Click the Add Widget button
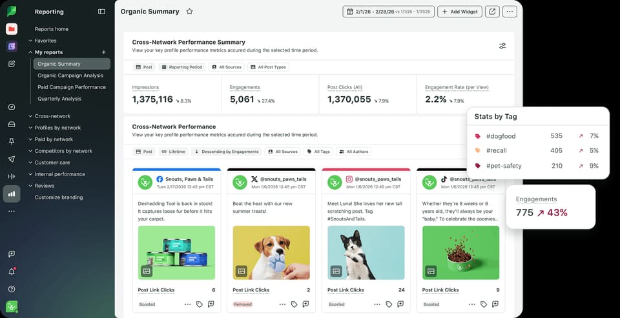The image size is (620, 318). tap(459, 12)
